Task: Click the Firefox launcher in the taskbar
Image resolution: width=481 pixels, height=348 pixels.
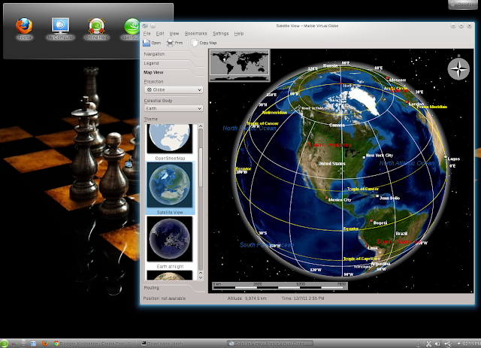Action: (x=45, y=343)
